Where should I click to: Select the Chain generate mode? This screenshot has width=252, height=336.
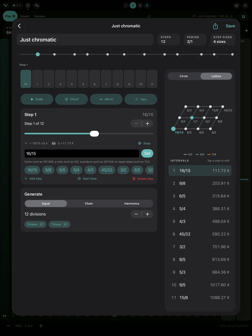pyautogui.click(x=89, y=204)
